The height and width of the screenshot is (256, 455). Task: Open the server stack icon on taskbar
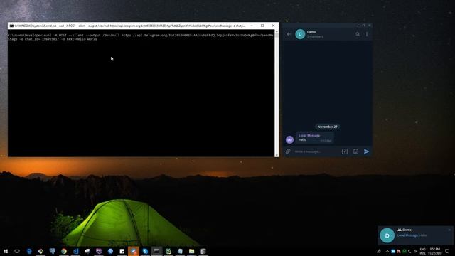click(x=203, y=251)
